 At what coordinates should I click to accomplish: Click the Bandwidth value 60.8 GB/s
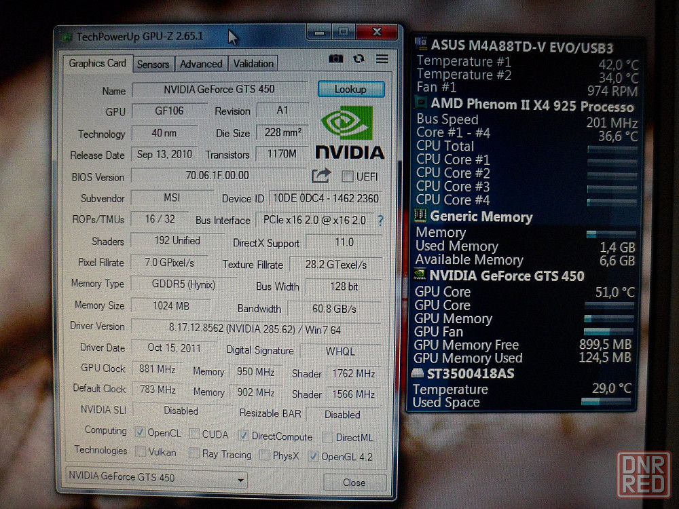(x=334, y=309)
